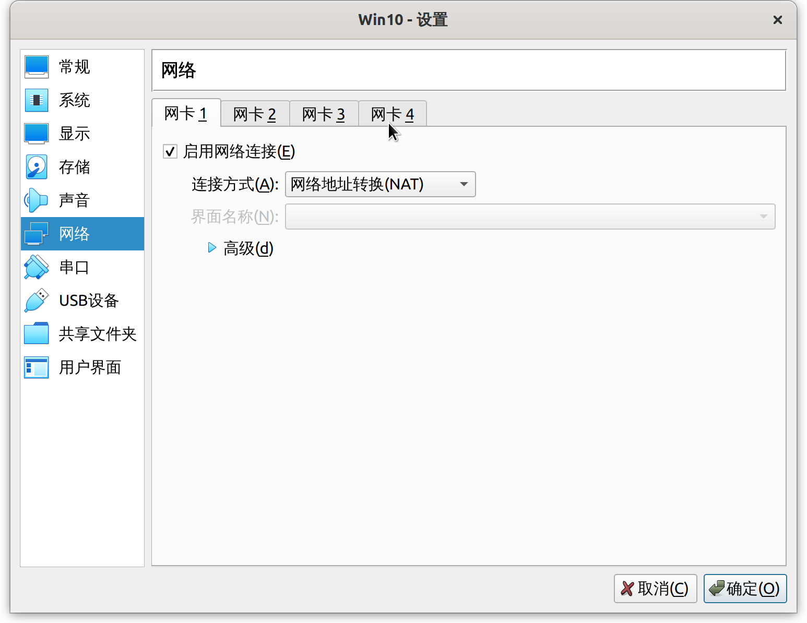
Task: Click the disabled 界面名称 combo box
Action: (529, 217)
